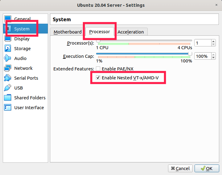The height and width of the screenshot is (175, 222).
Task: Click the 'Processor(s):' label
Action: tap(80, 43)
